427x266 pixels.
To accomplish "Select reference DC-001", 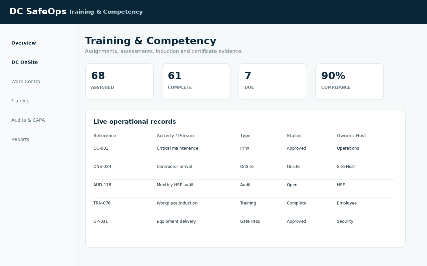I will (x=101, y=148).
